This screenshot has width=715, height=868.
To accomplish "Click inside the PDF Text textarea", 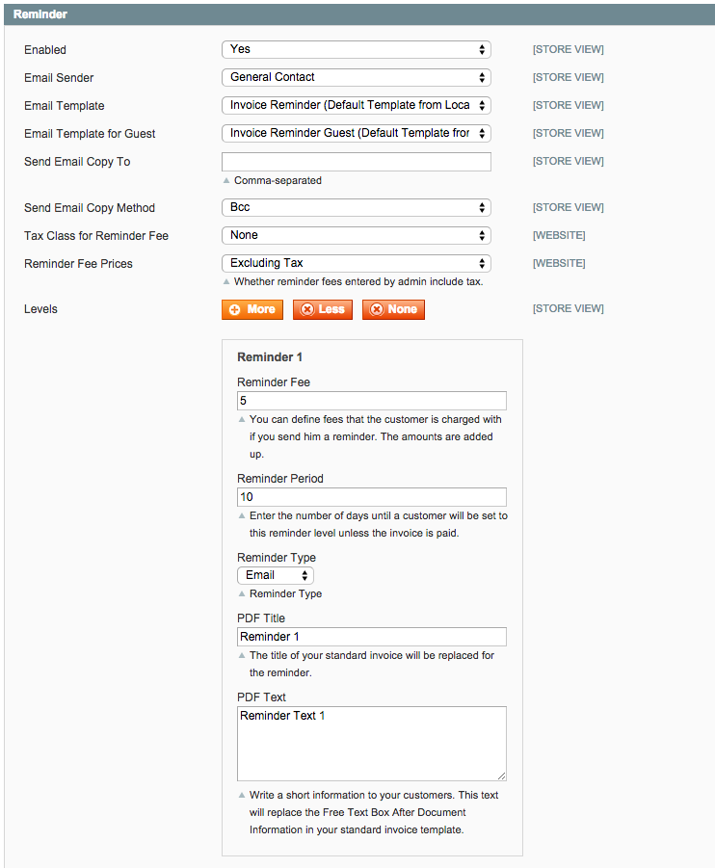I will click(371, 743).
